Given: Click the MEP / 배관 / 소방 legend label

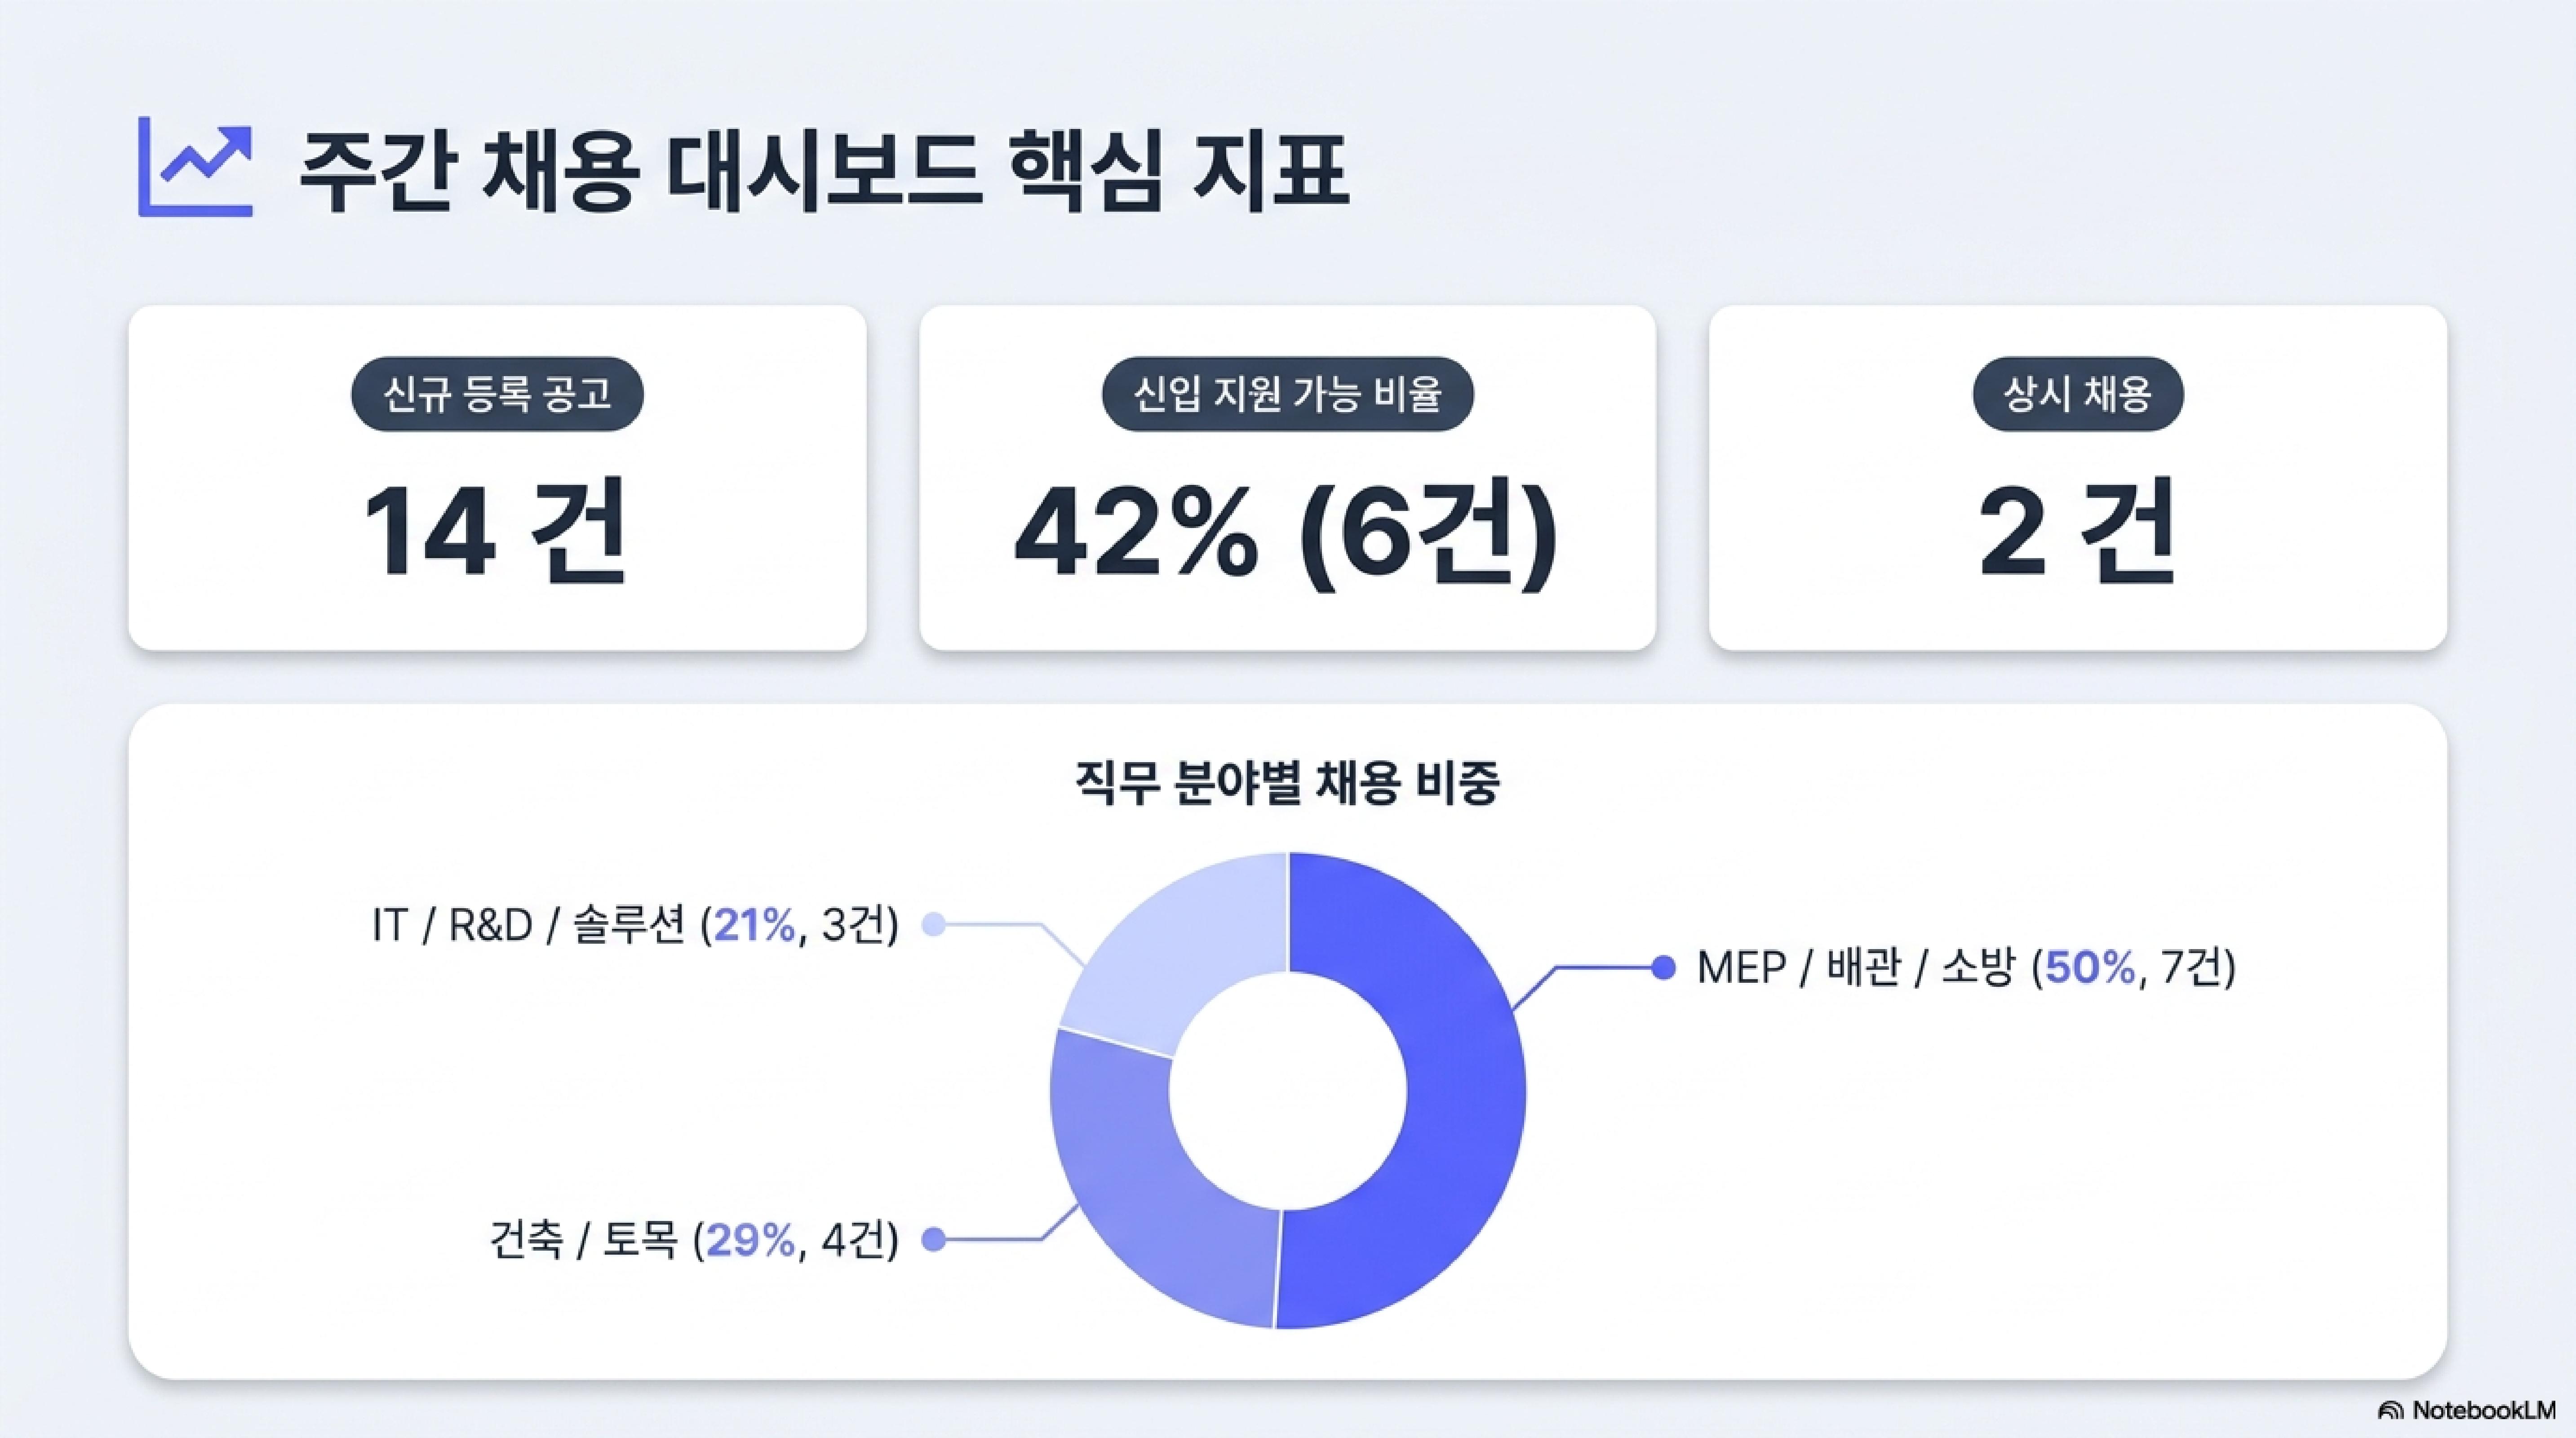Looking at the screenshot, I should [1966, 967].
